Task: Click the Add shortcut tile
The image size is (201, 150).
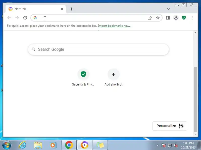Action: pos(114,77)
